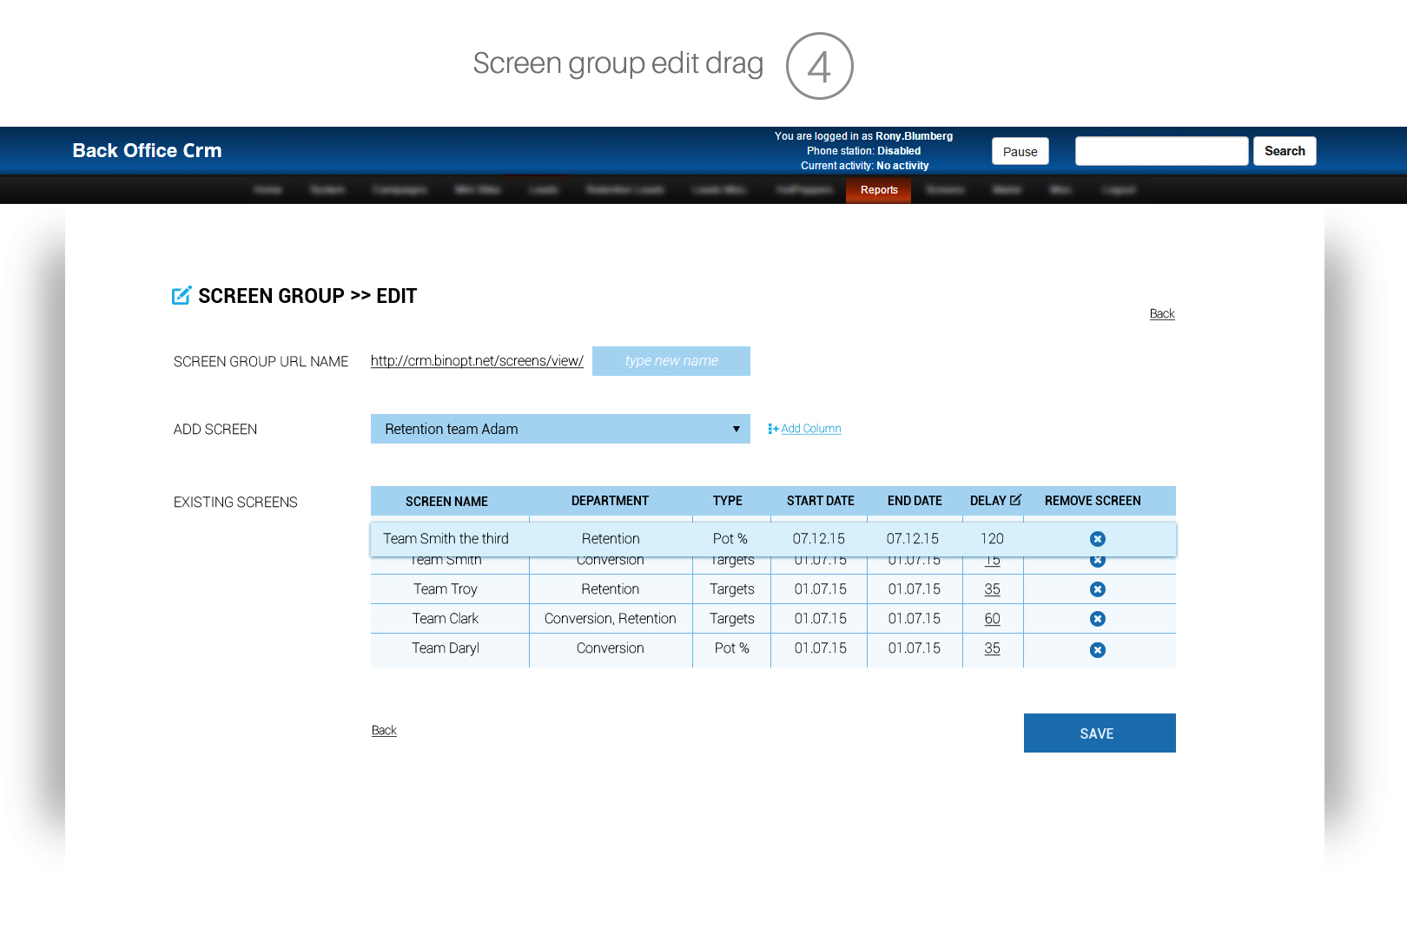Click Team Troy's Retention department cell
This screenshot has height=927, width=1407.
point(611,589)
